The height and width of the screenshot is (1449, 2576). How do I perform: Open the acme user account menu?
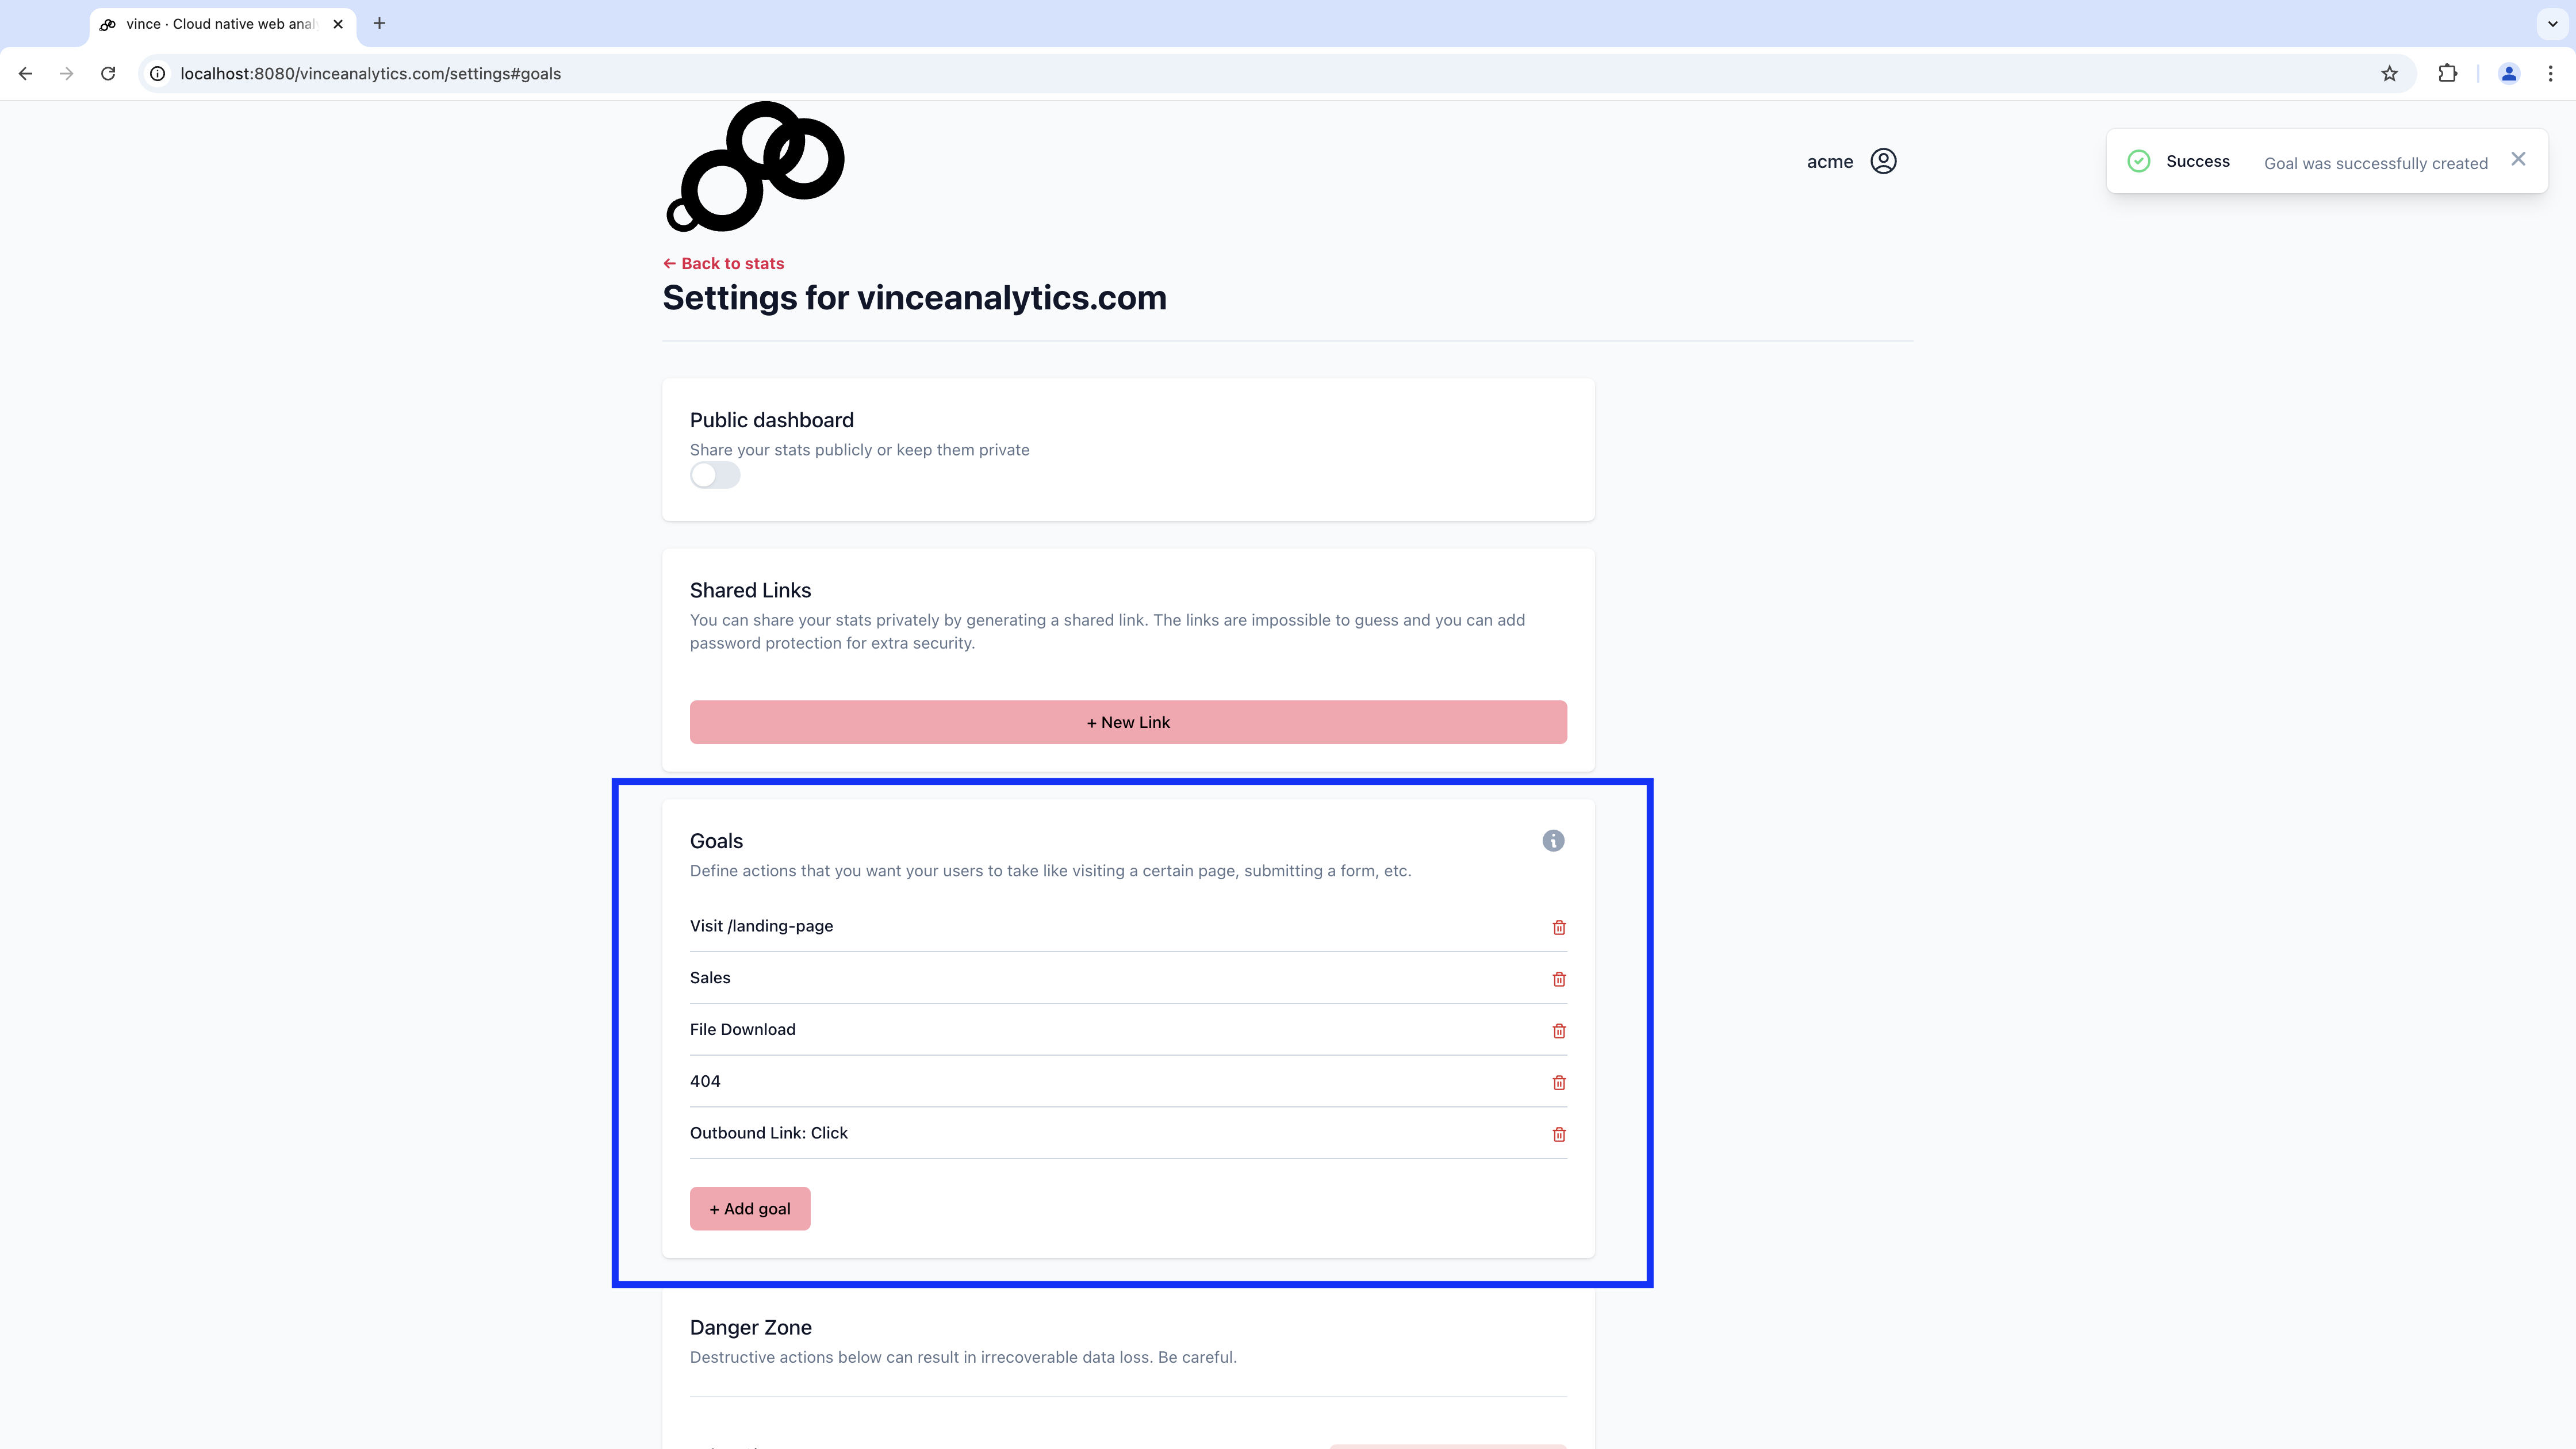(x=1851, y=161)
